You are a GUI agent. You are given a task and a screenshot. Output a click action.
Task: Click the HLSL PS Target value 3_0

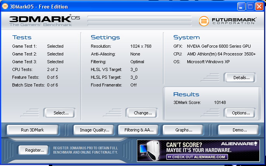[134, 77]
